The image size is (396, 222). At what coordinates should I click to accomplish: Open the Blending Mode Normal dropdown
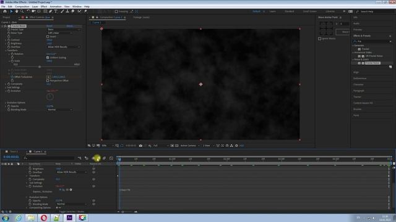pyautogui.click(x=60, y=110)
